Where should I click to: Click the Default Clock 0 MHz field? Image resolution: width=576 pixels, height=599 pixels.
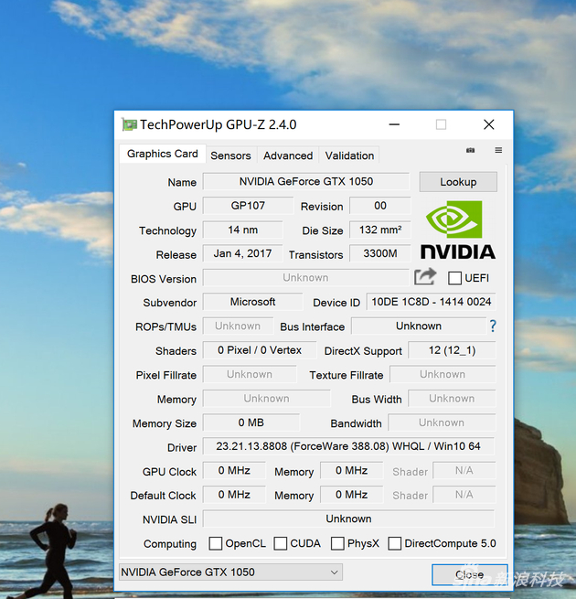234,495
